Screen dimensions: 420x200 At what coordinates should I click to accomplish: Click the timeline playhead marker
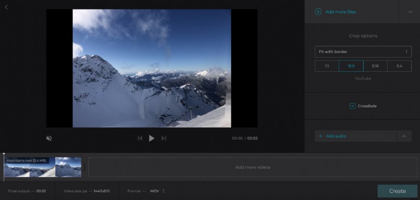[x=4, y=167]
